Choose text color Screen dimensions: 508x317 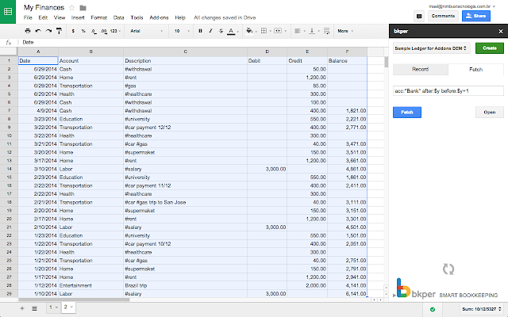[x=233, y=31]
